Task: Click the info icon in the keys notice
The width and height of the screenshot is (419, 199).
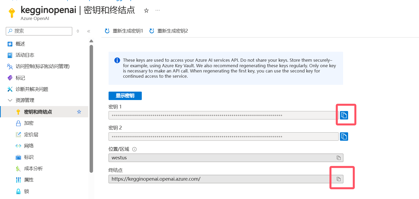Action: click(x=117, y=60)
